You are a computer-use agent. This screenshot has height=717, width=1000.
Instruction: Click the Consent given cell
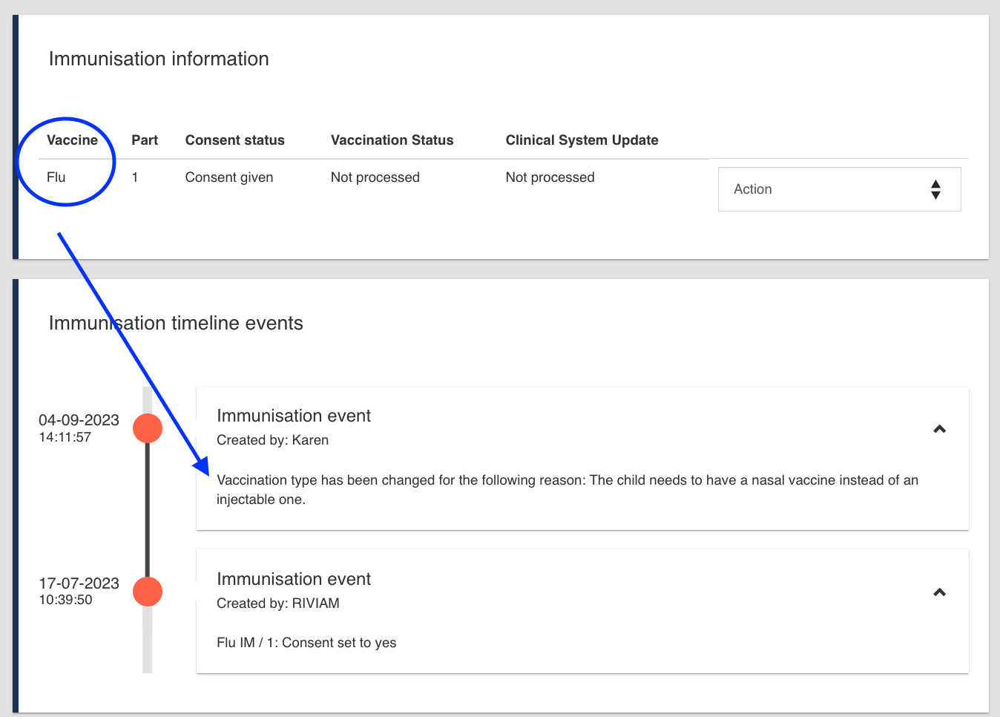tap(229, 177)
